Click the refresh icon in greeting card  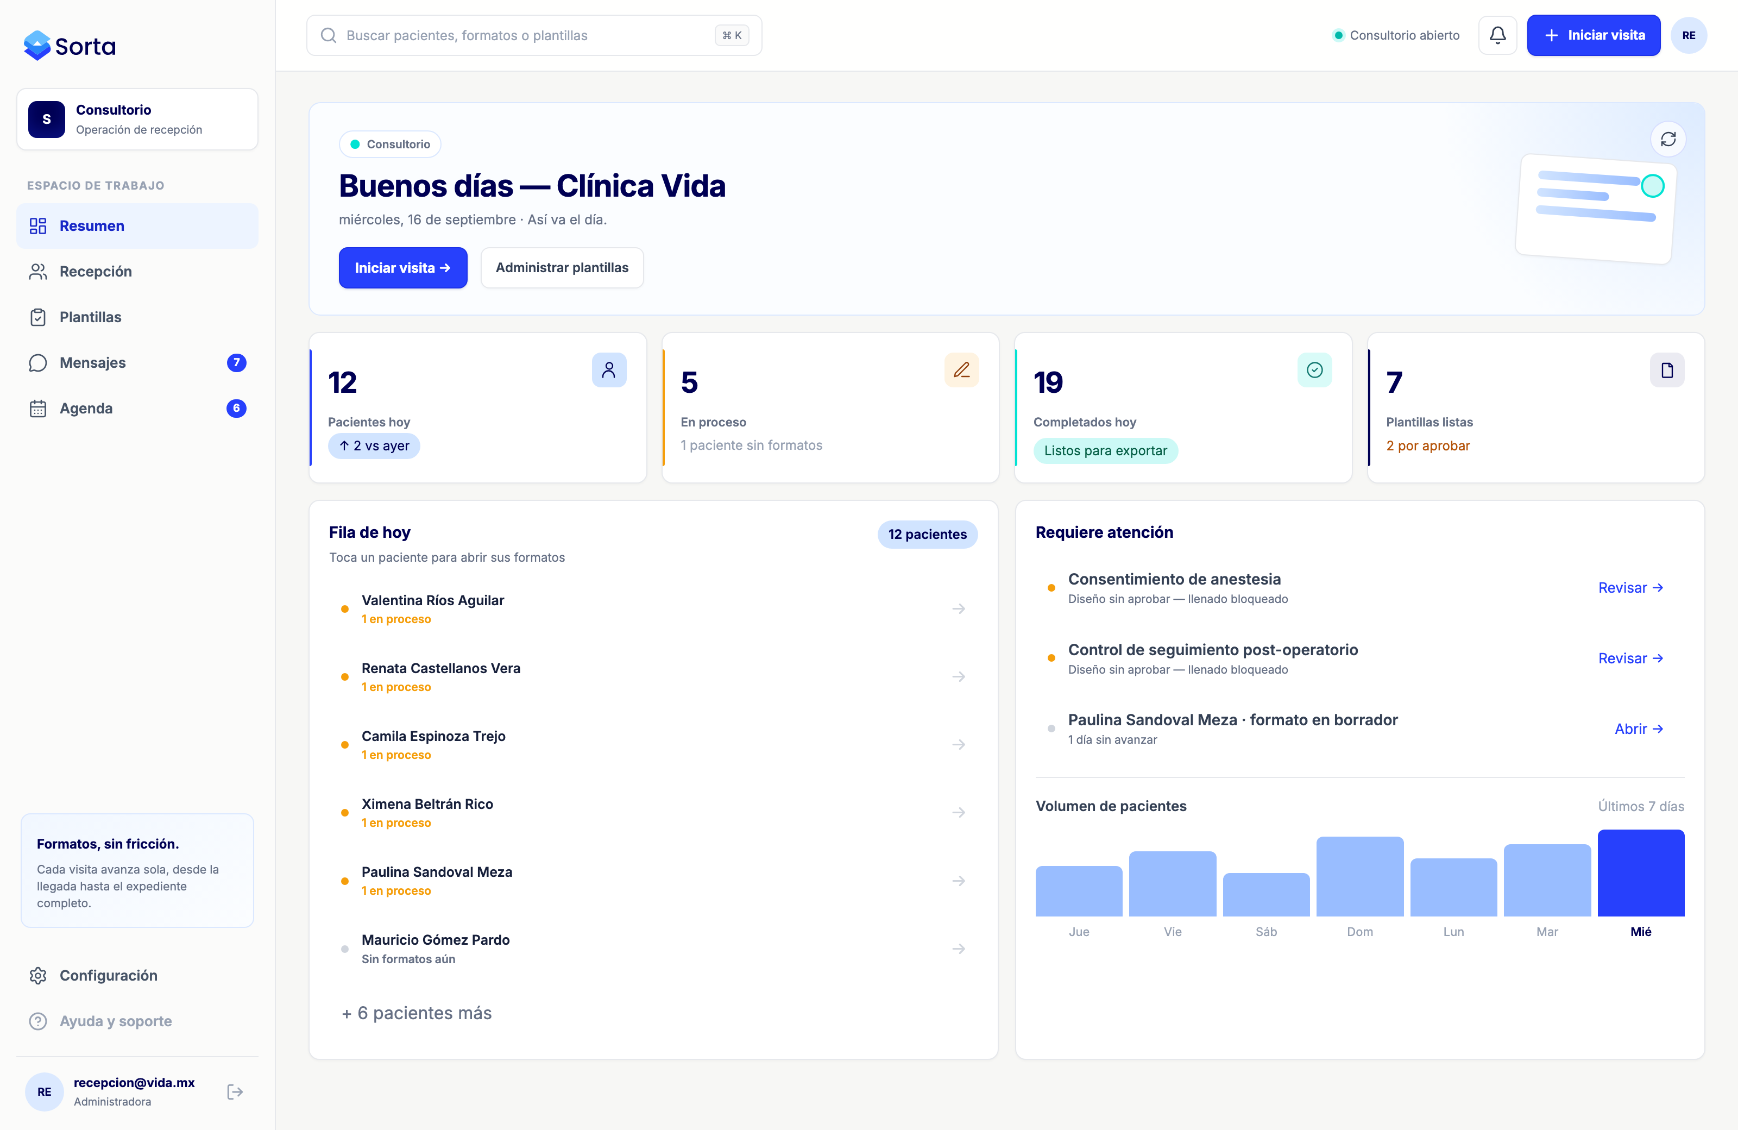coord(1668,140)
